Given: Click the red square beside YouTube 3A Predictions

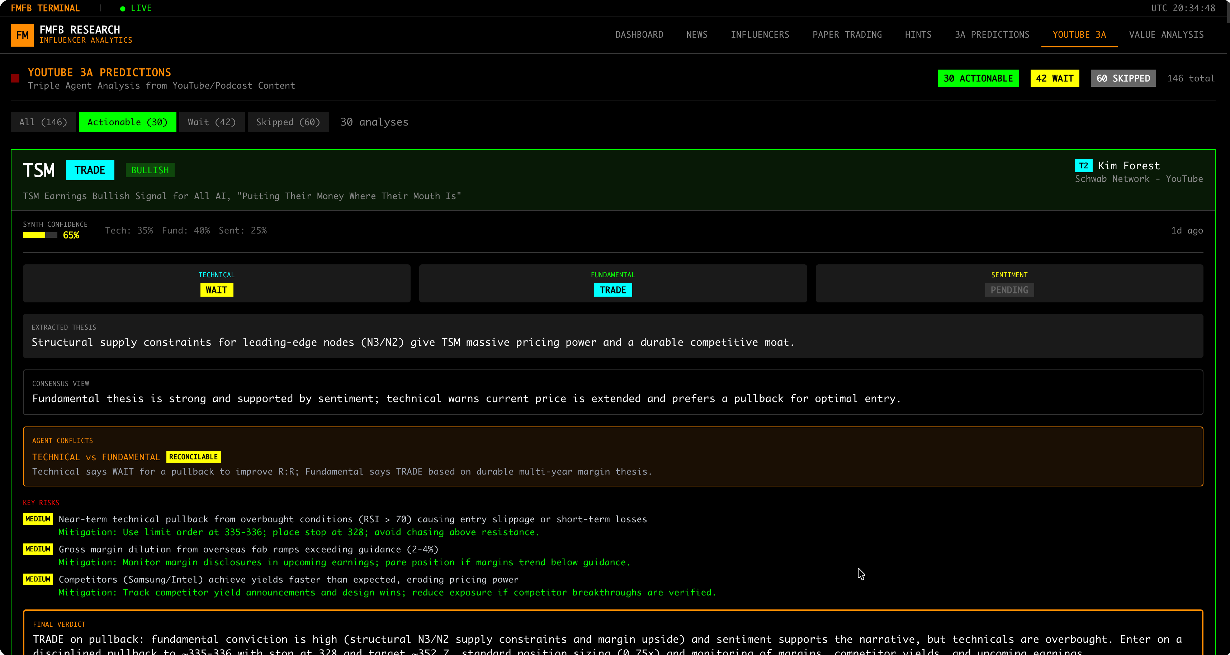Looking at the screenshot, I should pyautogui.click(x=15, y=78).
